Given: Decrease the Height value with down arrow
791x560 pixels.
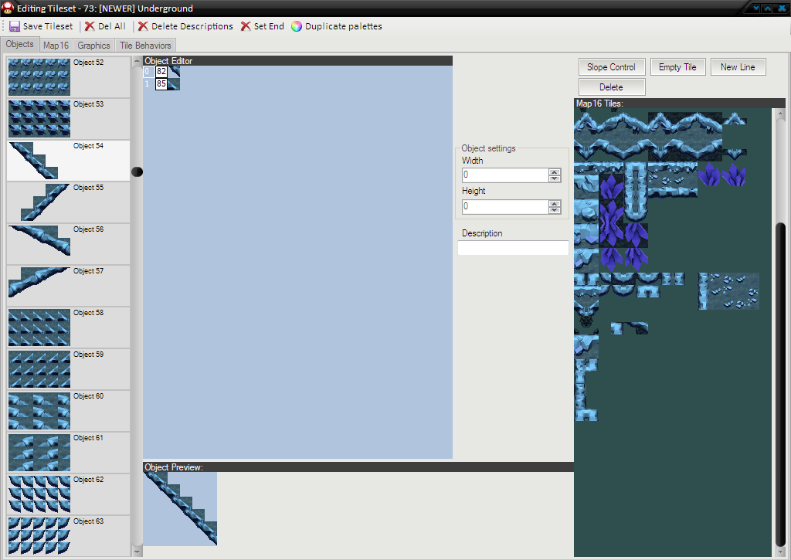Looking at the screenshot, I should click(554, 210).
